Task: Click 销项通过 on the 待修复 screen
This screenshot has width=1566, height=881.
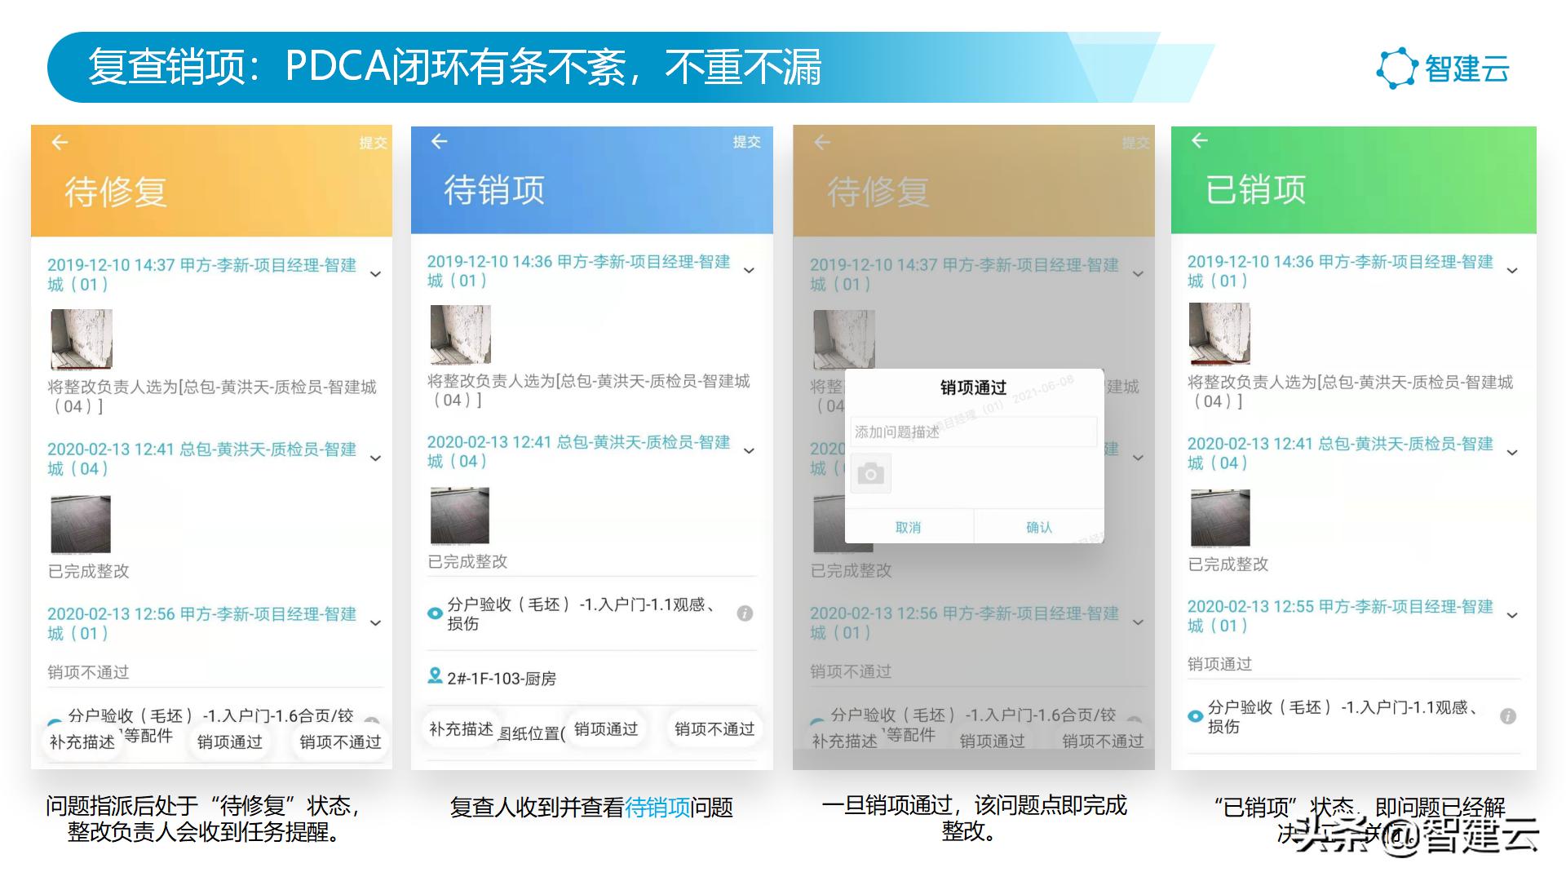Action: tap(231, 741)
